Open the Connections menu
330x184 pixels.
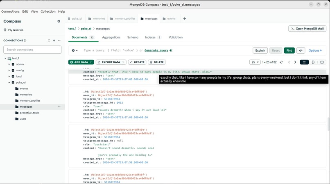(10, 11)
